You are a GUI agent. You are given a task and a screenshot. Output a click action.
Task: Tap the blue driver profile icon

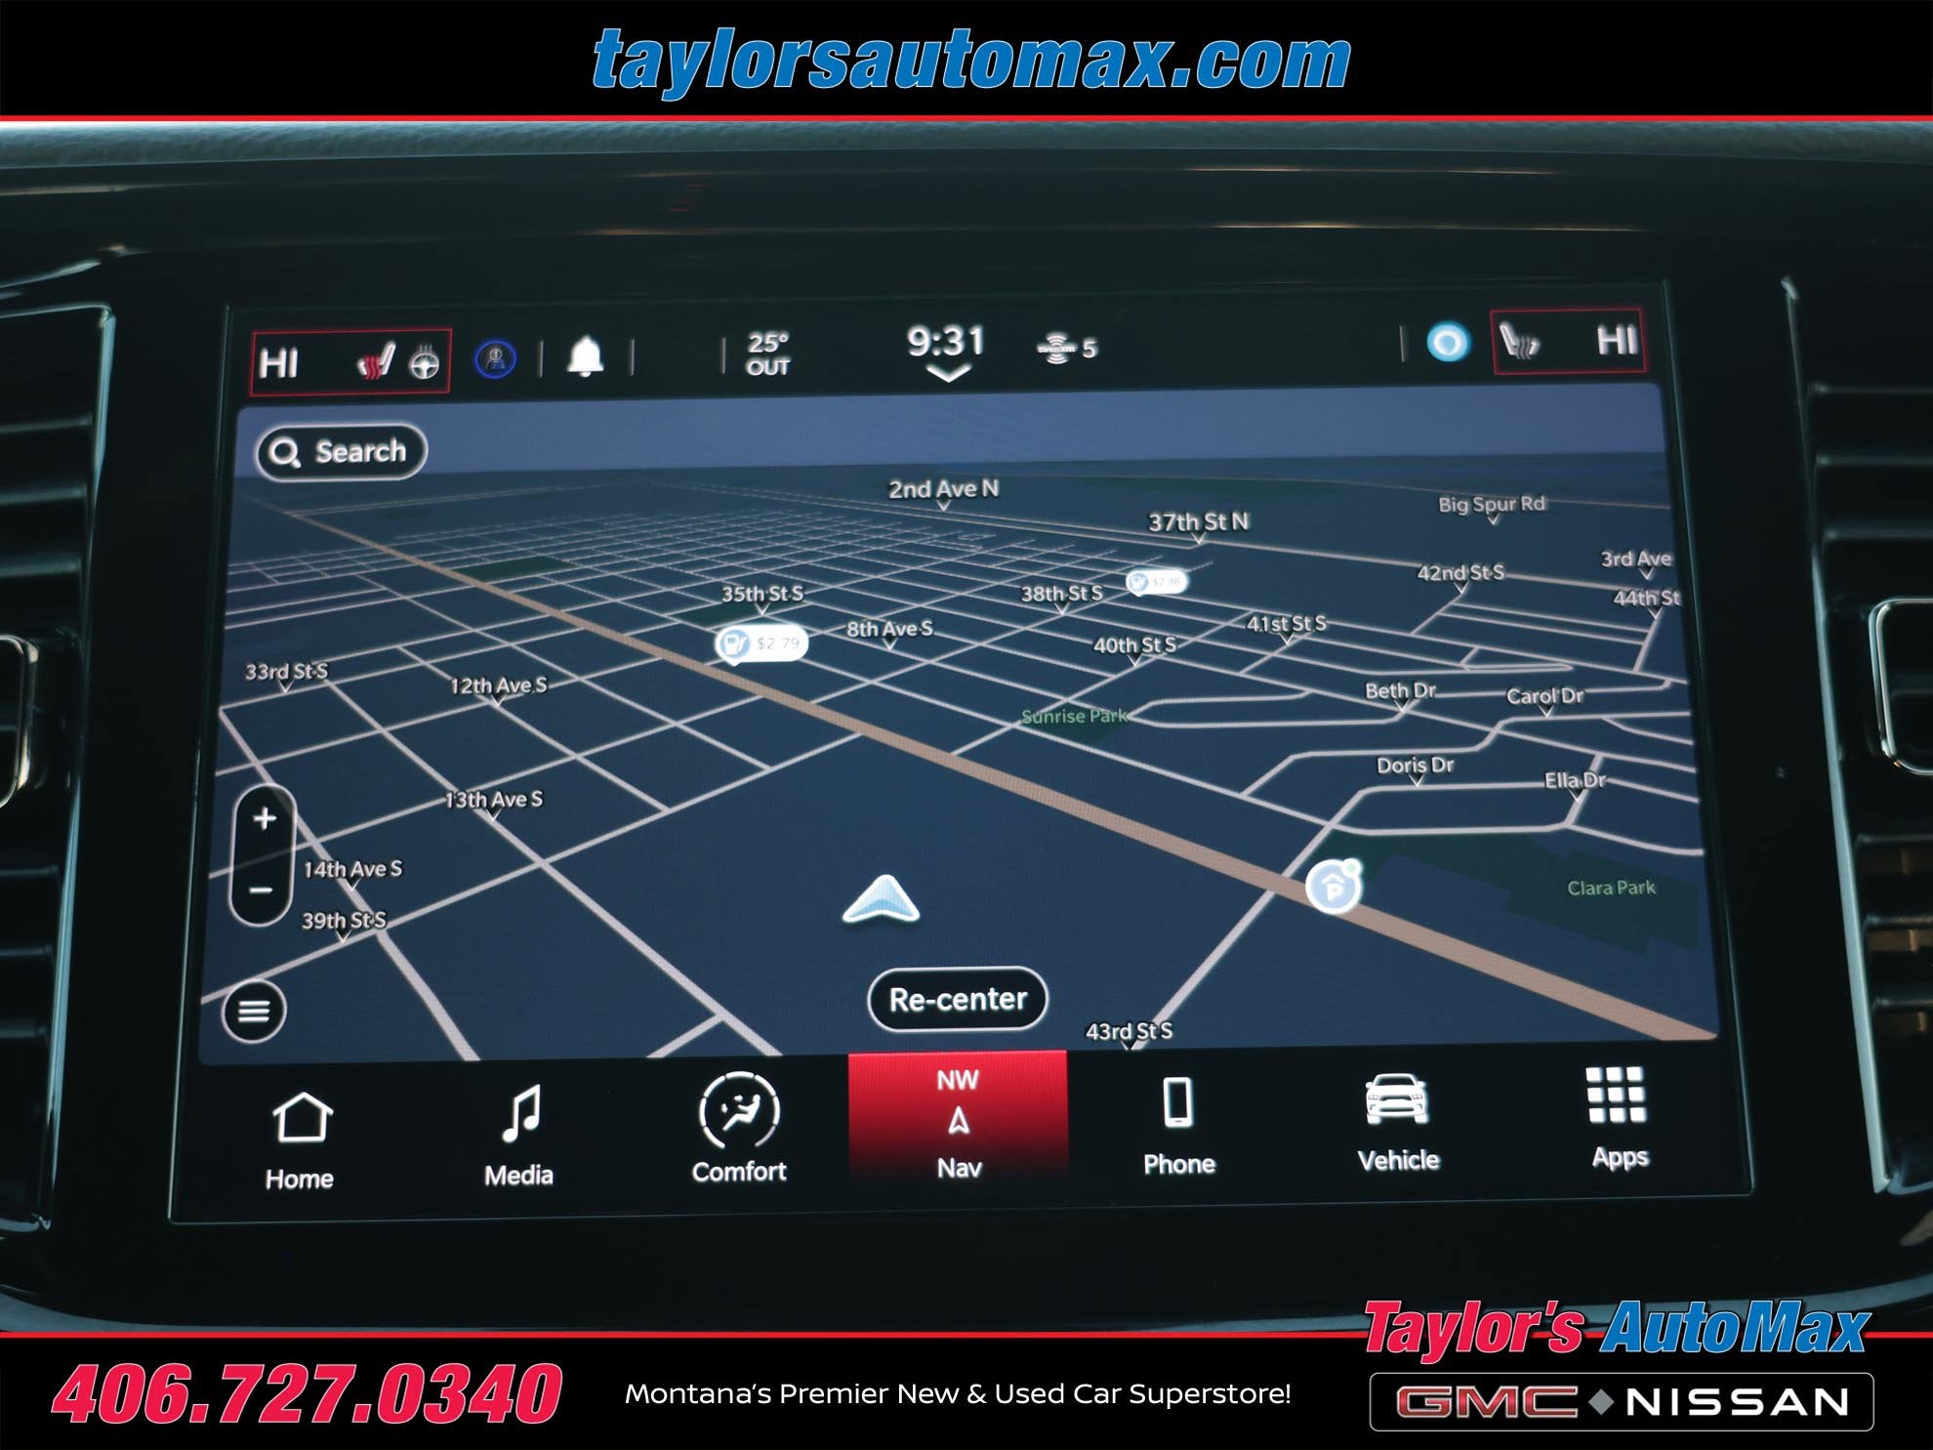pos(496,358)
